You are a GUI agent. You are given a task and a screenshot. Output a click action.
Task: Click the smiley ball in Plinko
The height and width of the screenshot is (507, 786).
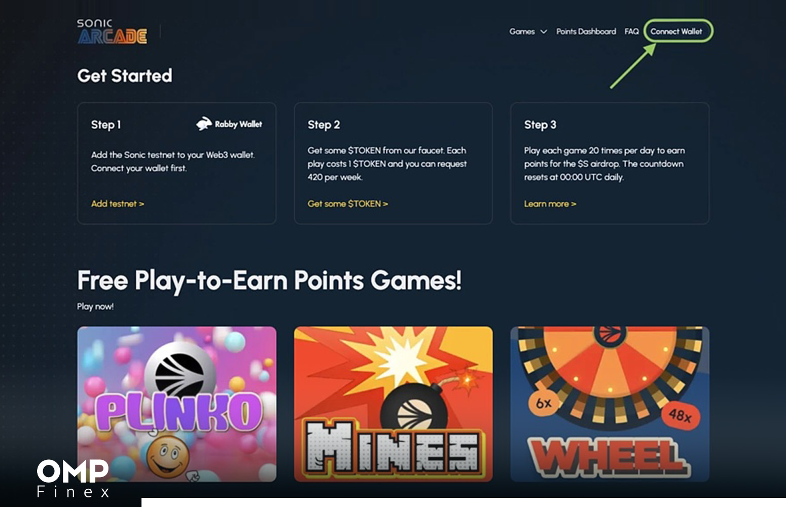168,455
